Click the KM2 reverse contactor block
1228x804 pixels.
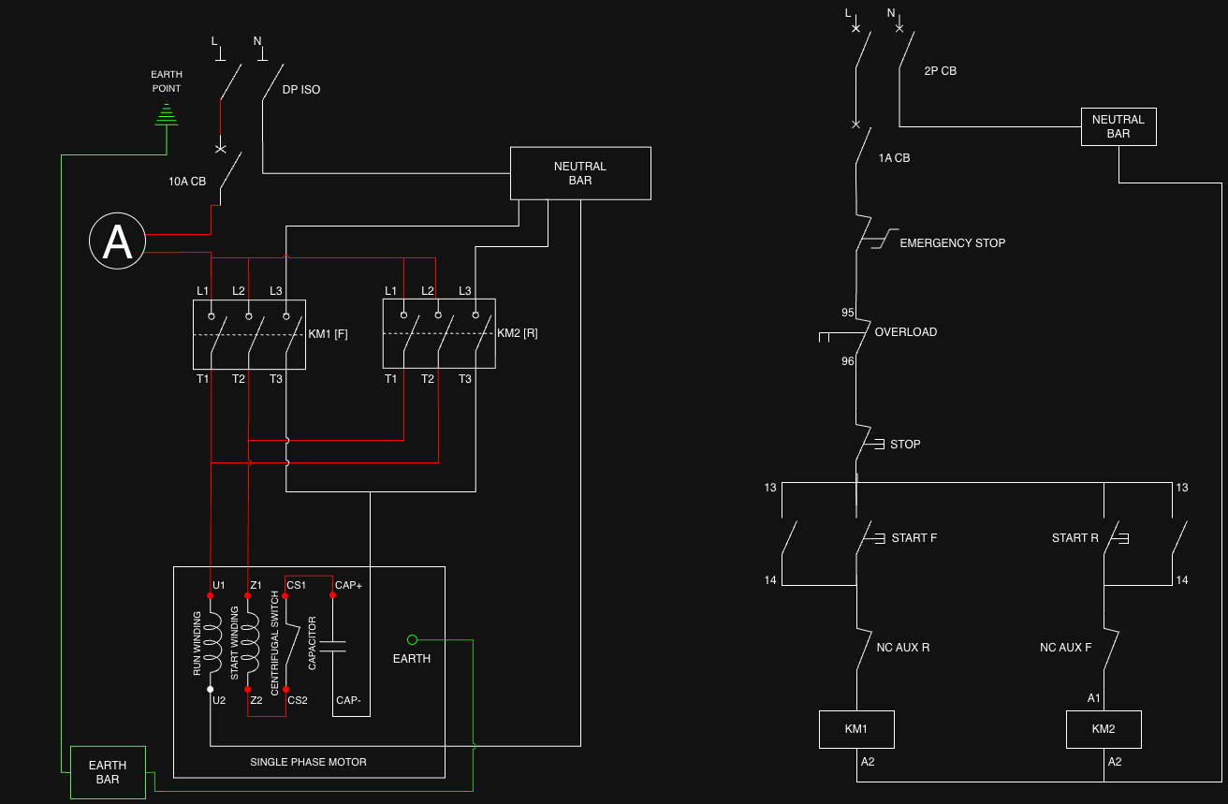point(438,334)
